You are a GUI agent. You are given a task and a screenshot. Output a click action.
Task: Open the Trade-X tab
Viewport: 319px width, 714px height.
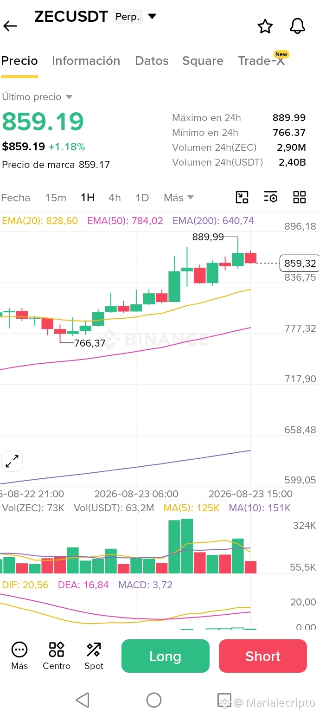[x=262, y=61]
